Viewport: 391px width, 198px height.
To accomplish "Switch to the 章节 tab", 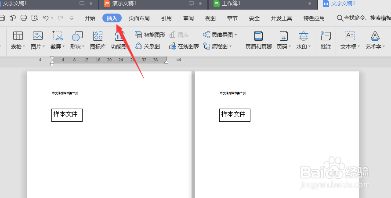I will (232, 18).
